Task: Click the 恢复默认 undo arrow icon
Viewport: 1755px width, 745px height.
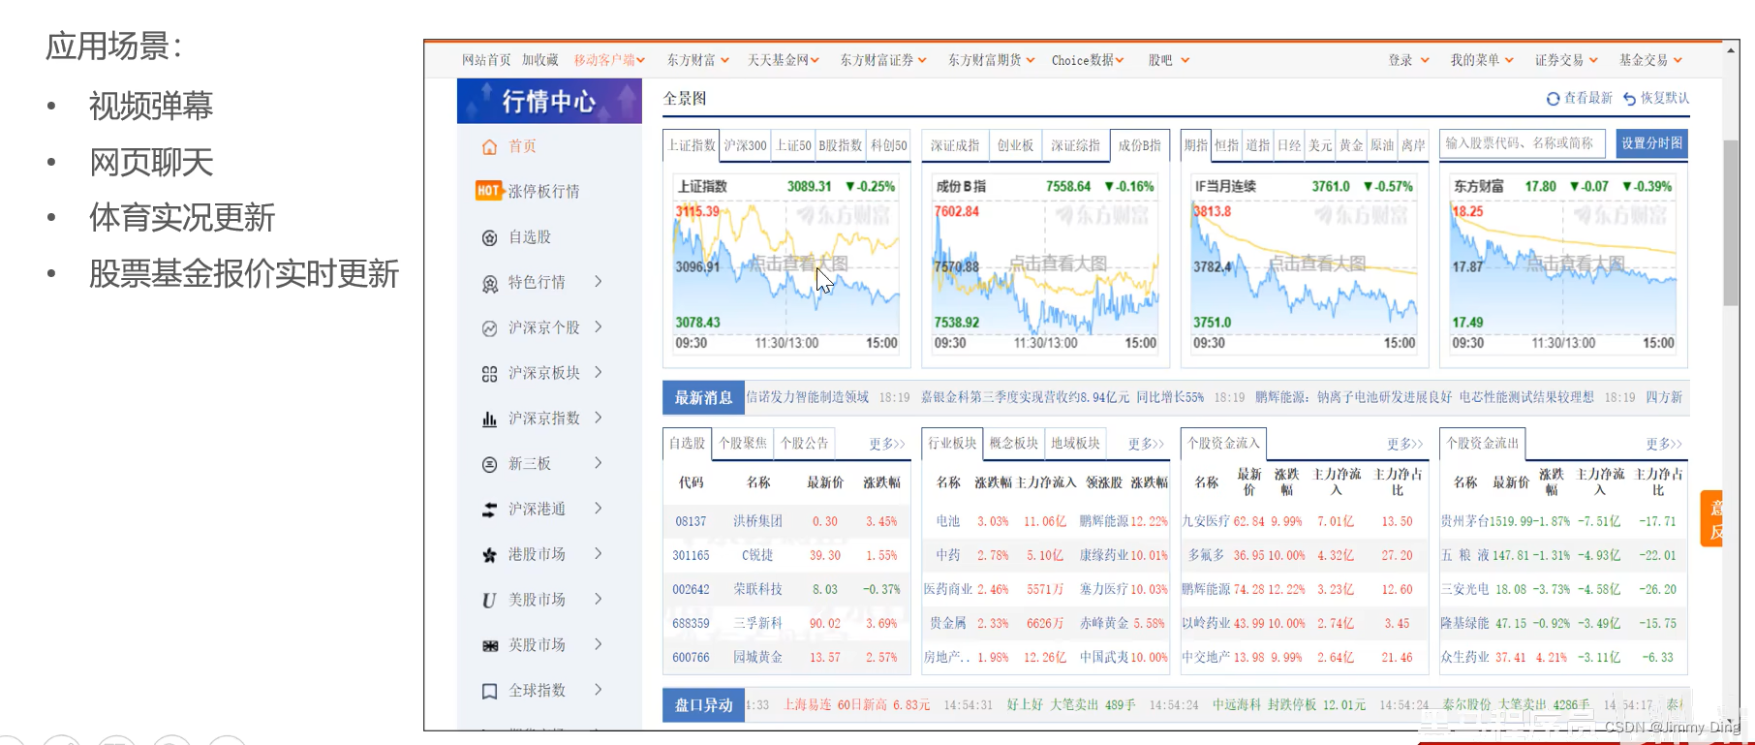Action: click(x=1629, y=99)
